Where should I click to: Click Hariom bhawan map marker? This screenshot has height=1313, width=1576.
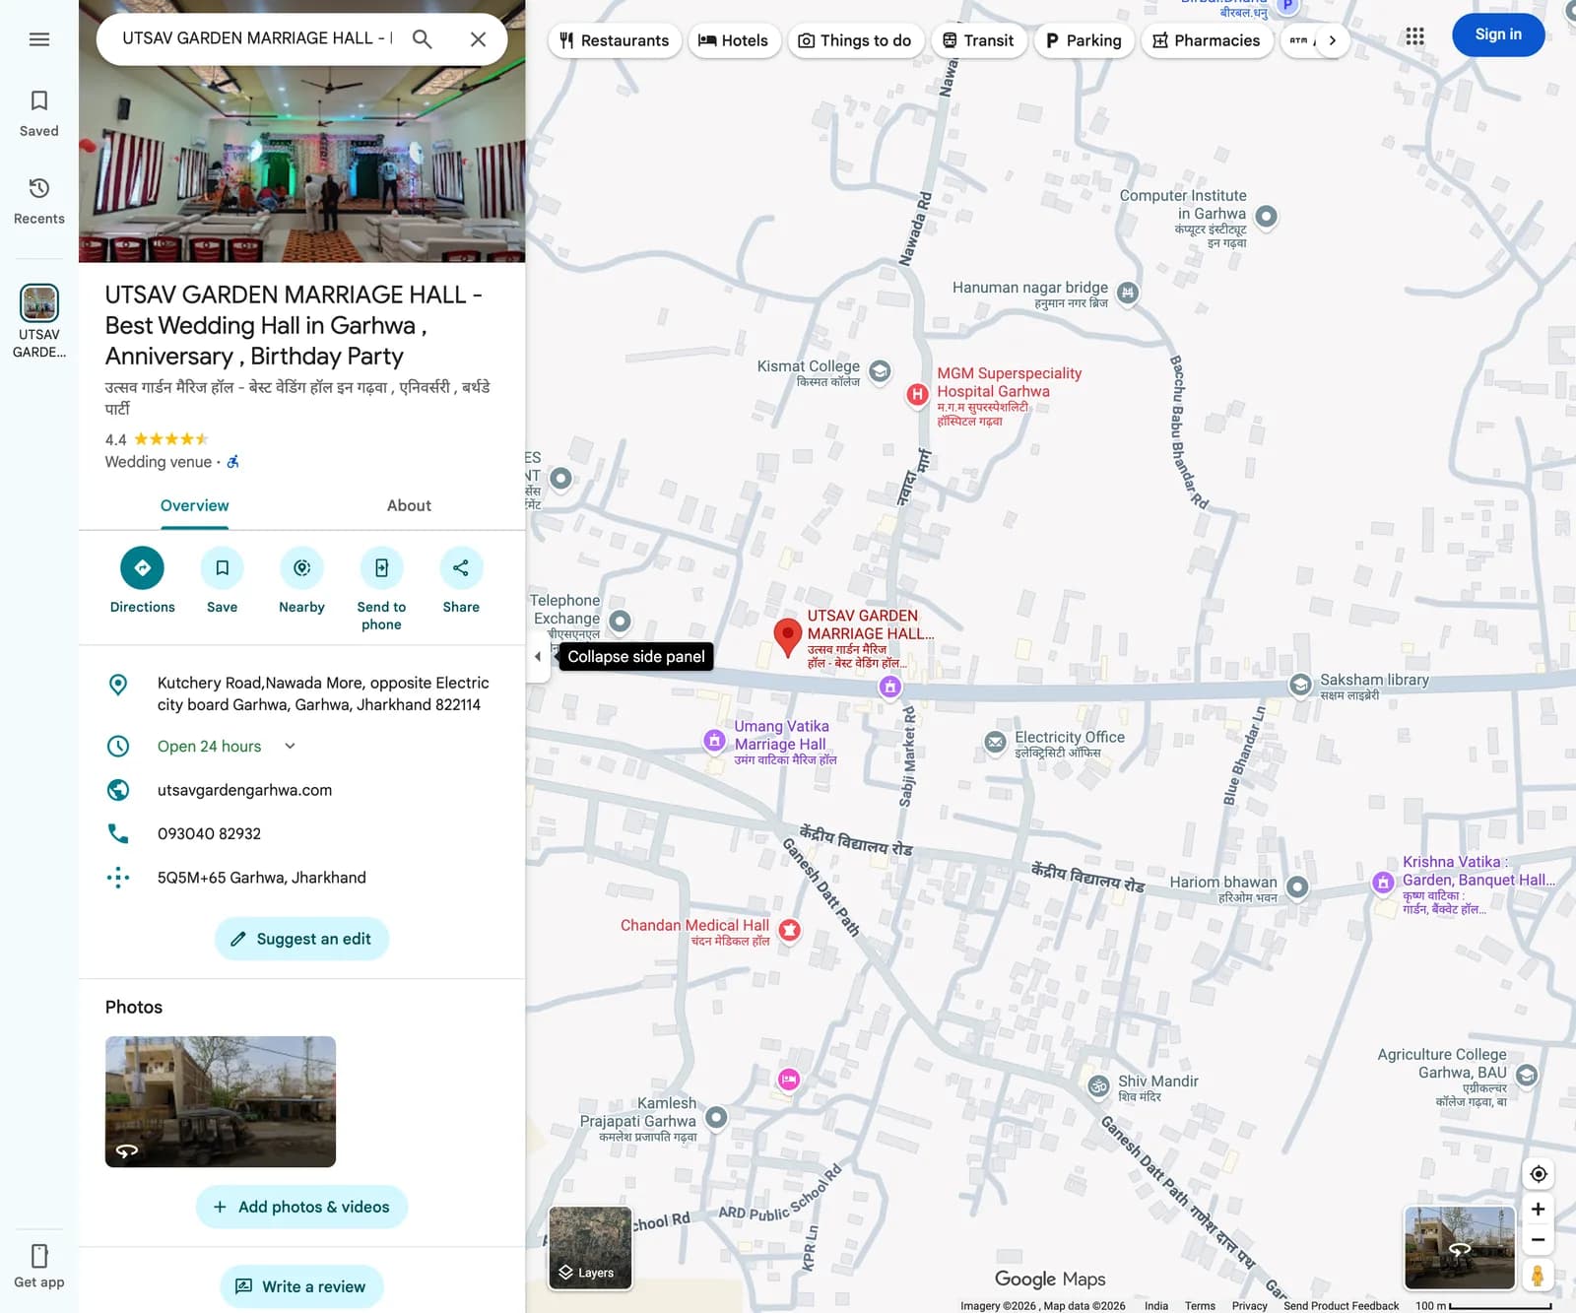(x=1297, y=886)
